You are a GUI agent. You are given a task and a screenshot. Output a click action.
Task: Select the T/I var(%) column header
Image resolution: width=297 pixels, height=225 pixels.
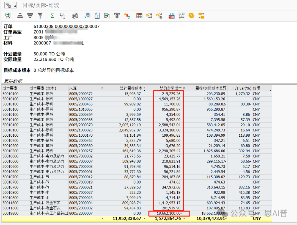242,88
